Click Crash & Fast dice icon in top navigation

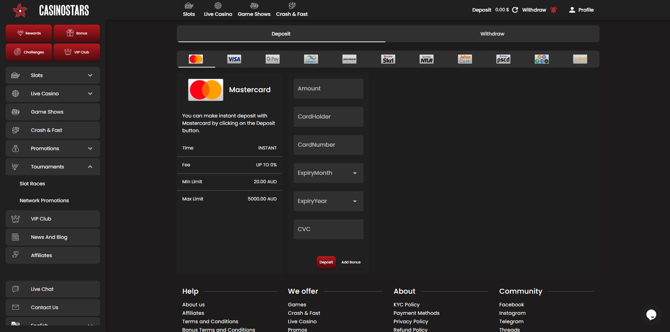pyautogui.click(x=292, y=6)
